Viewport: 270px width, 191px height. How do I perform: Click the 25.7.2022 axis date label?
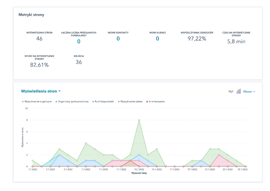pyautogui.click(x=242, y=170)
